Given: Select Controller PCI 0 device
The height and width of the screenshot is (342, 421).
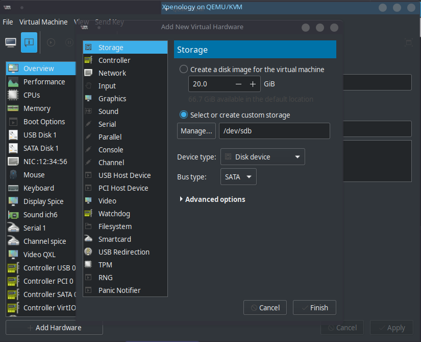Looking at the screenshot, I should pyautogui.click(x=41, y=281).
